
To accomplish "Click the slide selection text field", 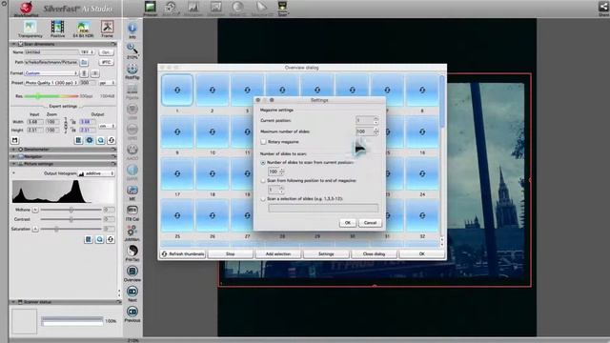I will click(x=323, y=209).
